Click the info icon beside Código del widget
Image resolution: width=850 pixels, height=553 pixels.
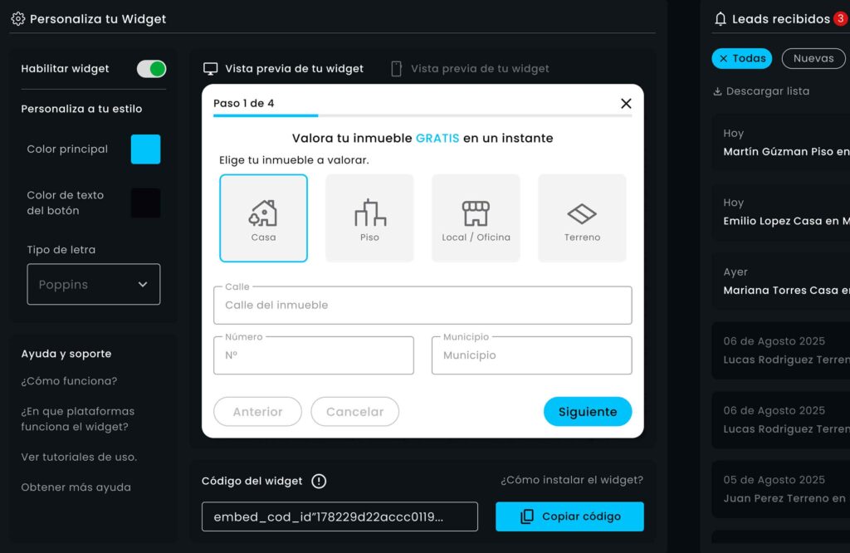[x=319, y=481]
